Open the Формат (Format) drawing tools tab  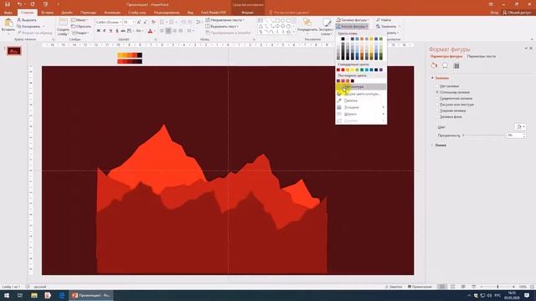(x=248, y=13)
